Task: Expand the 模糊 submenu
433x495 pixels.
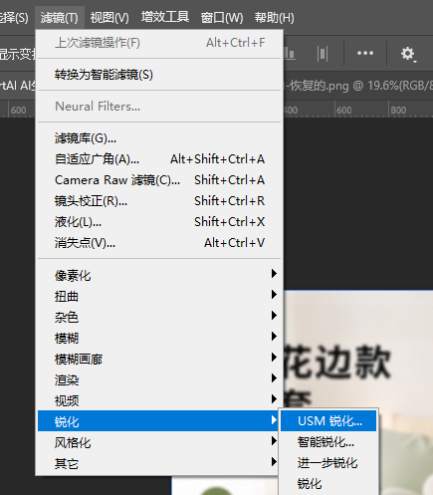Action: [x=159, y=338]
